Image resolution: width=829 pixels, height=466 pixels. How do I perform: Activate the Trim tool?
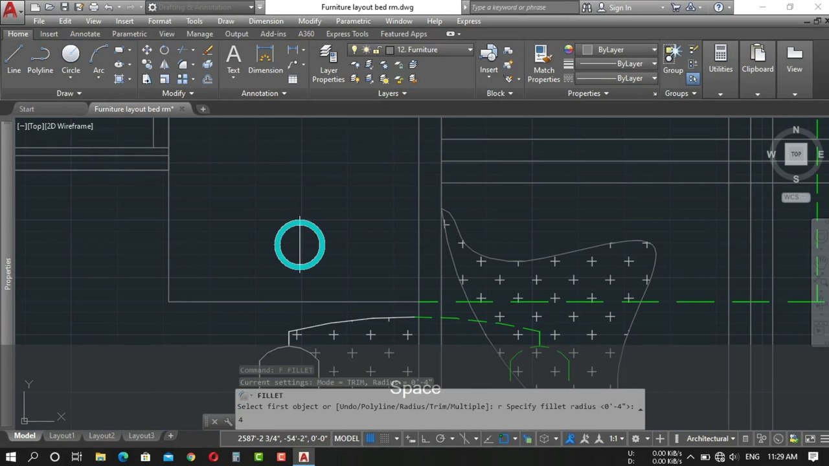pos(183,50)
